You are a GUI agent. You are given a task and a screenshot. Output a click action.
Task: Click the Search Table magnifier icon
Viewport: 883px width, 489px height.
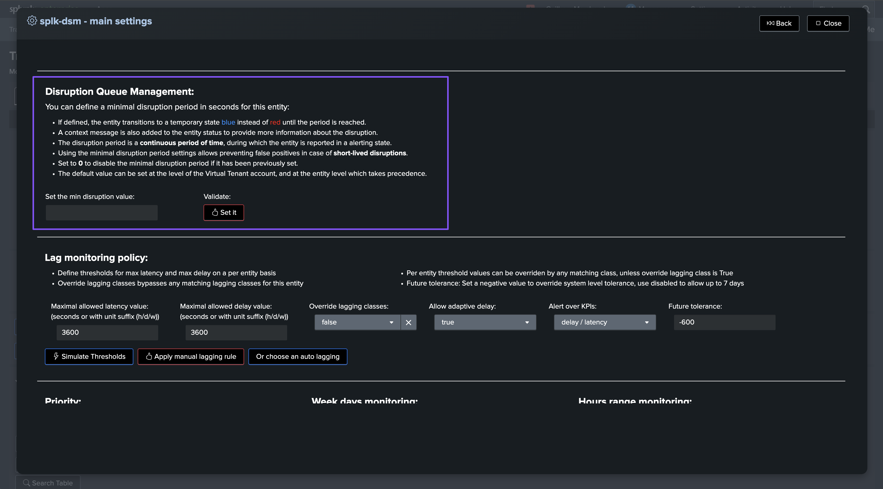pyautogui.click(x=26, y=483)
